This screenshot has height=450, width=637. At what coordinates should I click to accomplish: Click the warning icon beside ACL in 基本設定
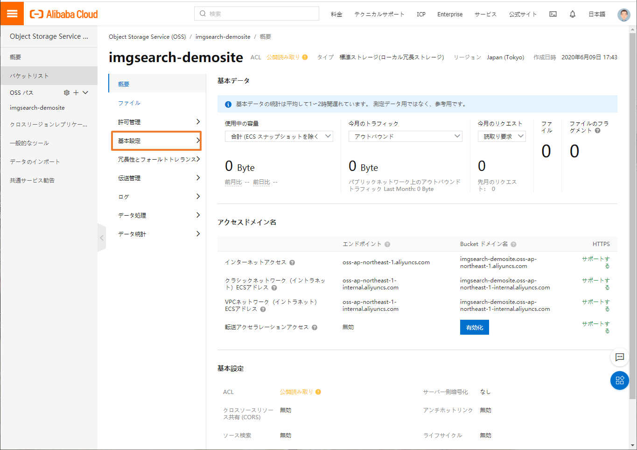(x=318, y=392)
